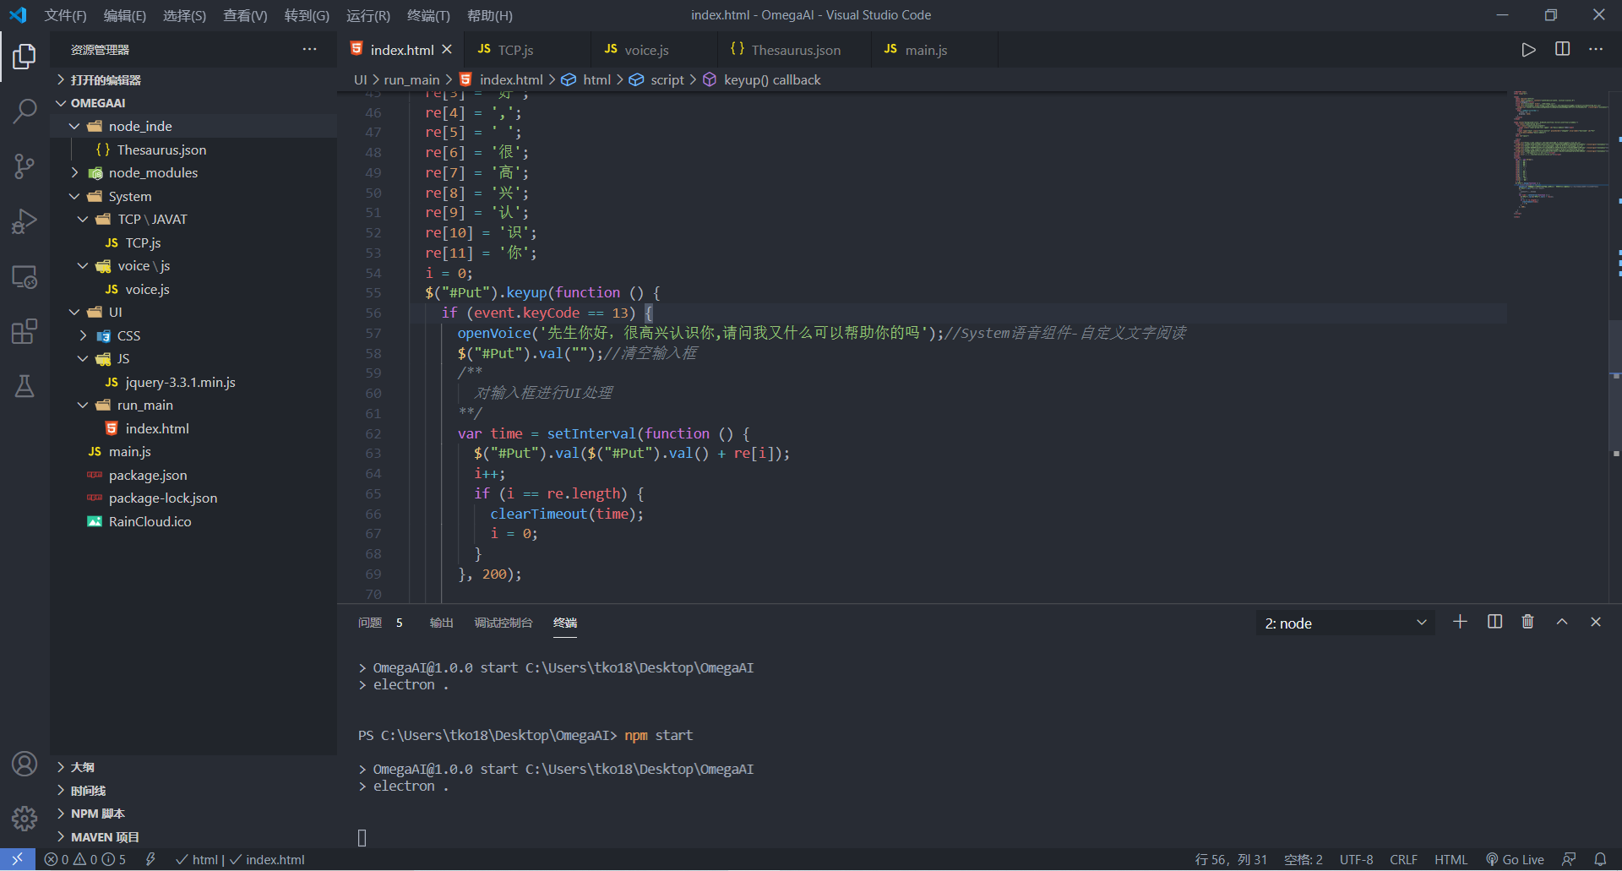Open the 运行(R) menu
Image resolution: width=1622 pixels, height=871 pixels.
(367, 15)
